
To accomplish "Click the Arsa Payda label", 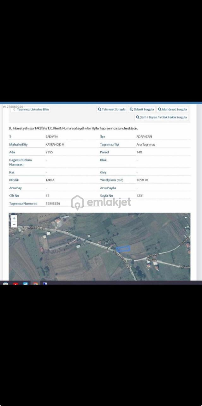I will (108, 188).
